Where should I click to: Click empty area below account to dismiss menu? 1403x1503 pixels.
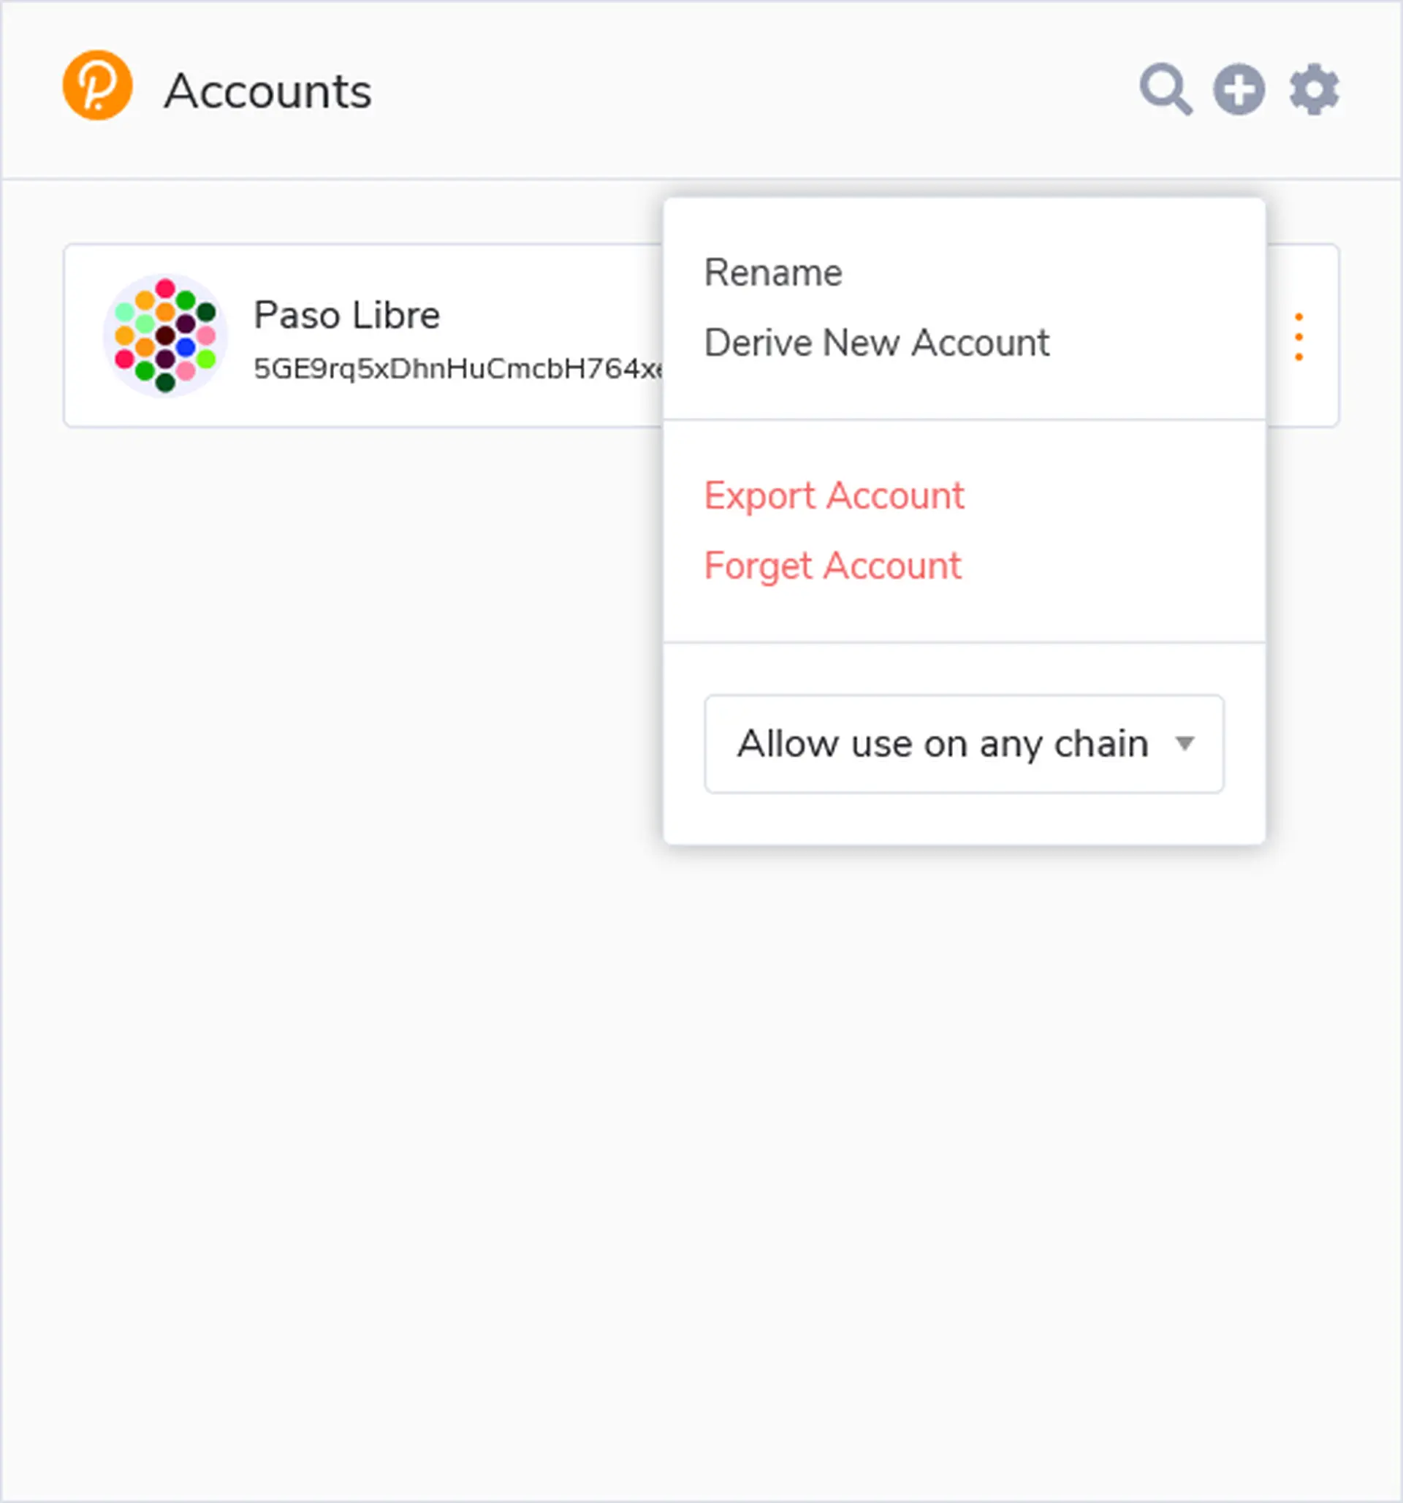click(x=341, y=983)
